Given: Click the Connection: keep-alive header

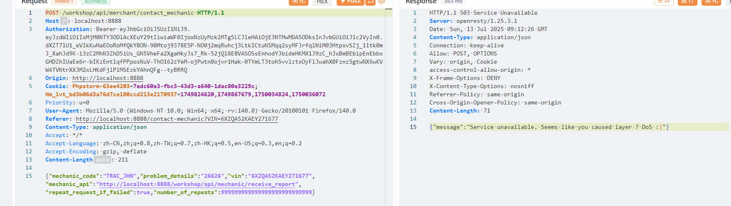Looking at the screenshot, I should pos(467,45).
